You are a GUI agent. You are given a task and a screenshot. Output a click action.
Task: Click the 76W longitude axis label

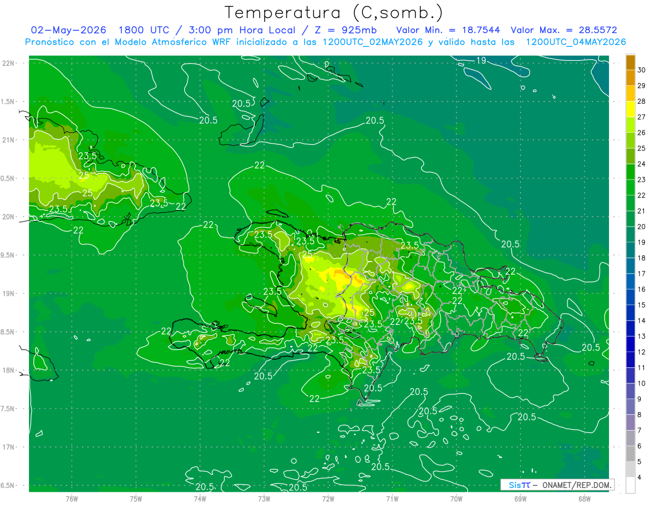coord(72,498)
